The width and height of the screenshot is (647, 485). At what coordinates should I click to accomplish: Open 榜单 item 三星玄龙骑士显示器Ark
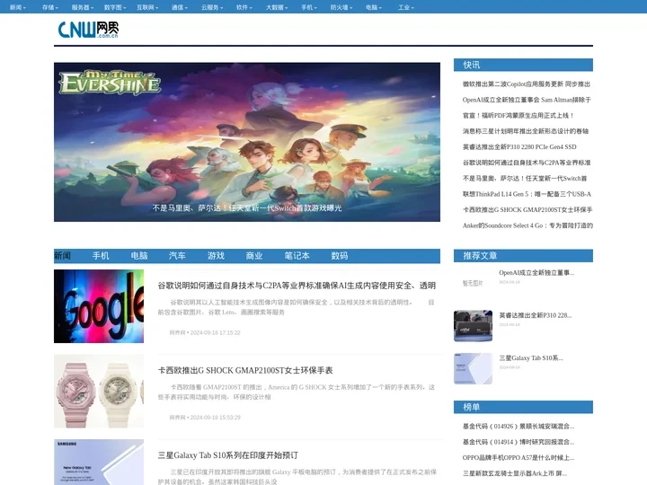(x=515, y=473)
